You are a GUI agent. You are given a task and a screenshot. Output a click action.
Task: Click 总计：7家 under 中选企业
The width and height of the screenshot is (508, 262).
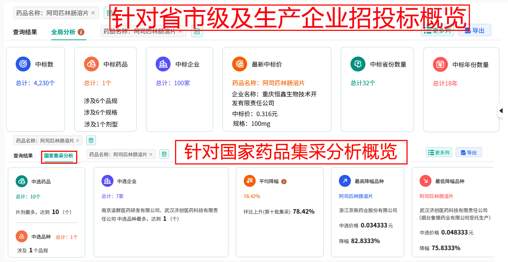point(112,196)
